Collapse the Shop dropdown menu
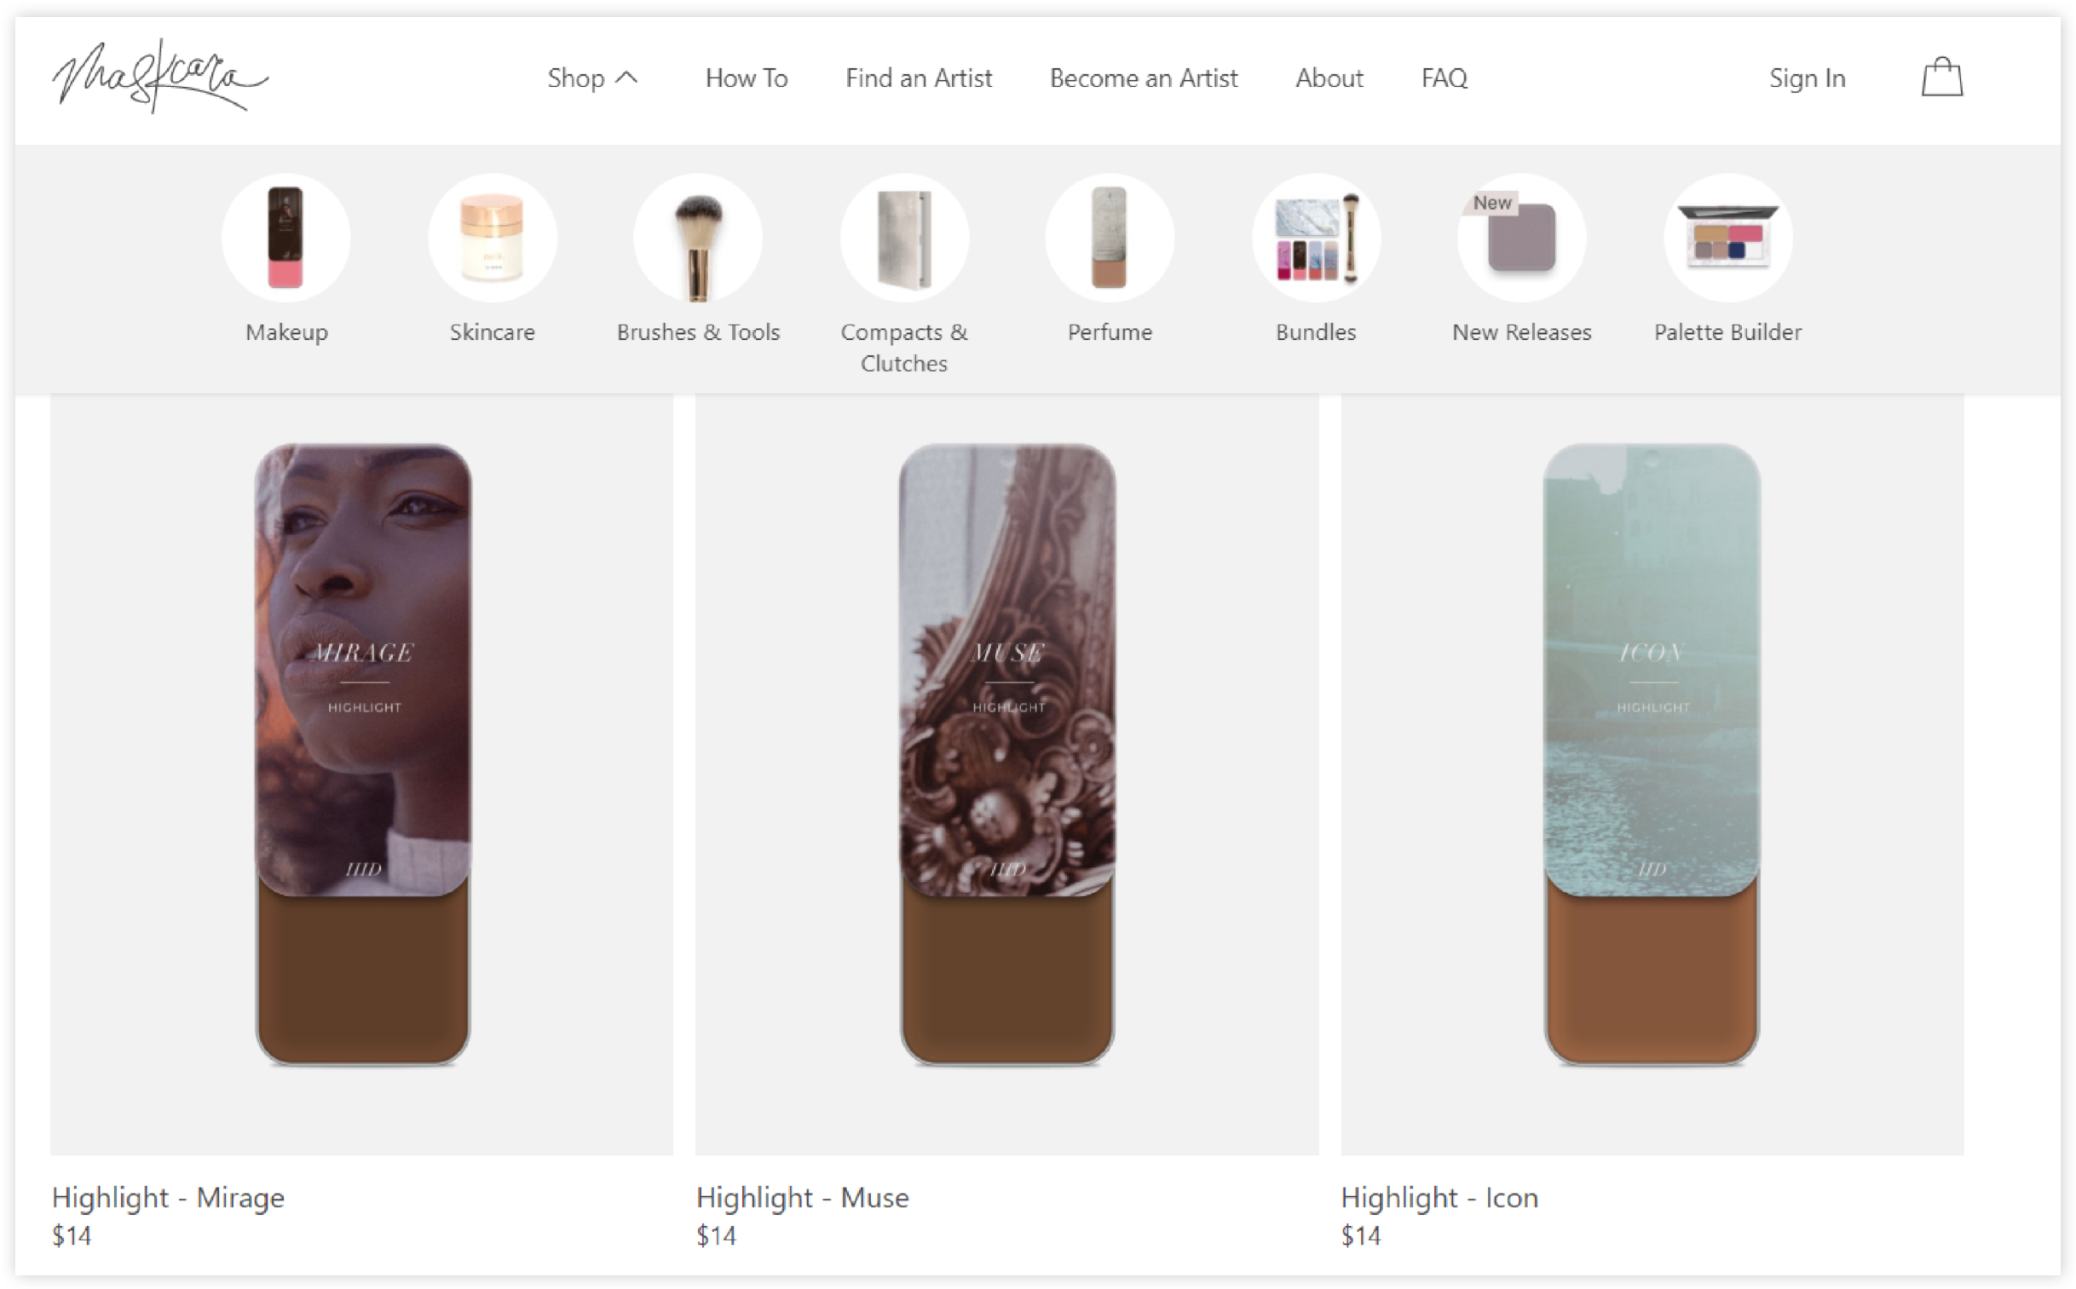2076x1289 pixels. [x=591, y=78]
